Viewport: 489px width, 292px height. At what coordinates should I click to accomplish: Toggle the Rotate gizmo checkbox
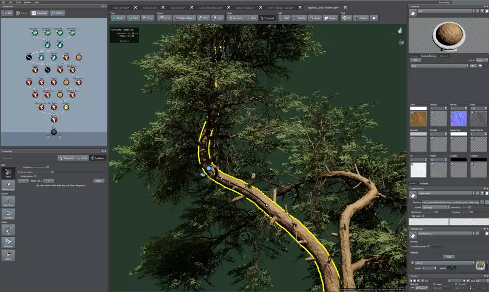pyautogui.click(x=35, y=176)
